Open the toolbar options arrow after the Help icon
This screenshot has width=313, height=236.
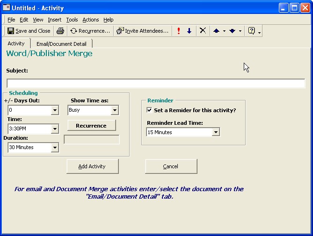click(x=259, y=32)
